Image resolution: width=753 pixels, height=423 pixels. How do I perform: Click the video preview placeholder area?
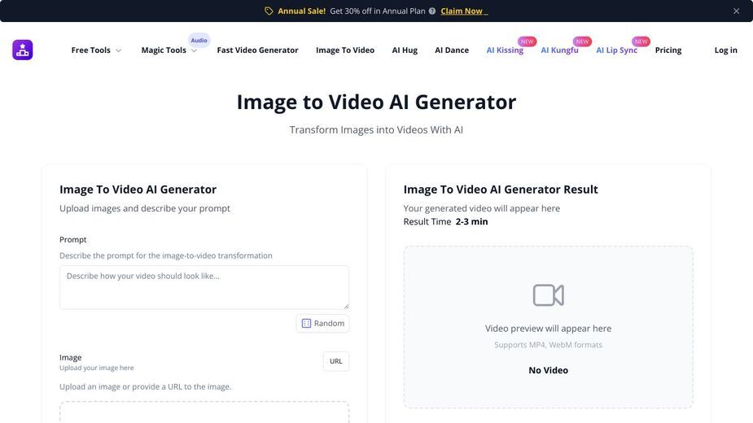(x=549, y=327)
